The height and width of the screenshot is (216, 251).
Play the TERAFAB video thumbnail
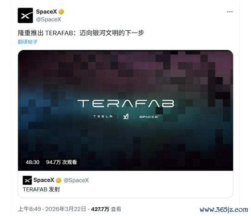tap(125, 110)
